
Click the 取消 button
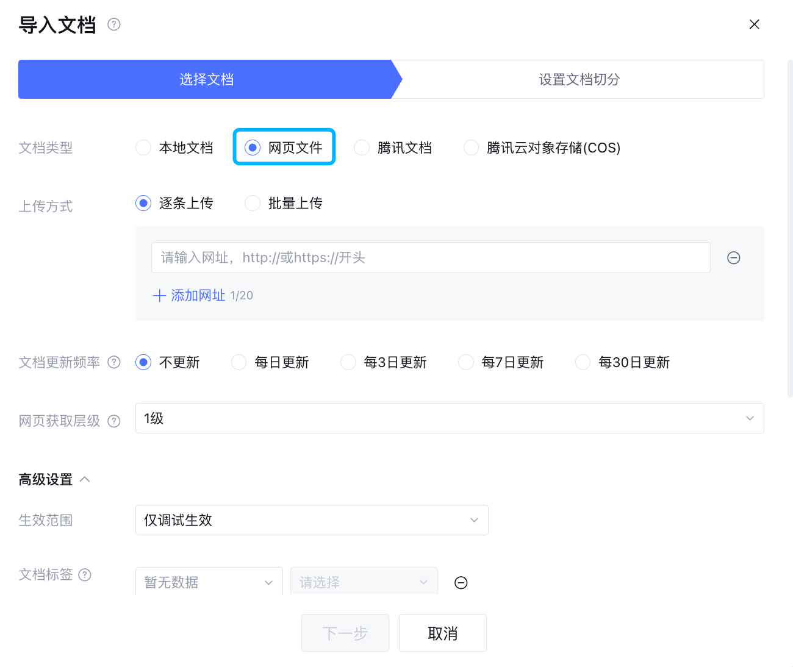click(442, 633)
